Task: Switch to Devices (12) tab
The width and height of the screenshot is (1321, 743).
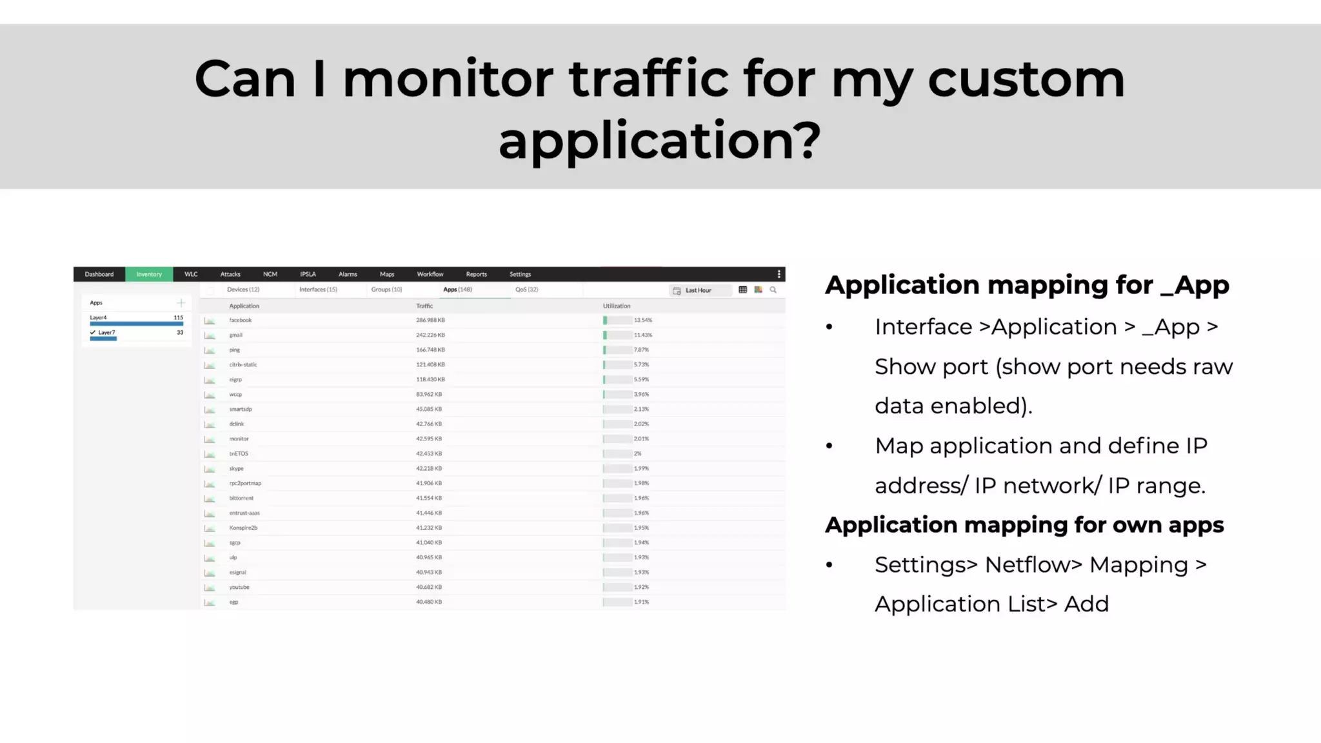Action: pos(243,290)
